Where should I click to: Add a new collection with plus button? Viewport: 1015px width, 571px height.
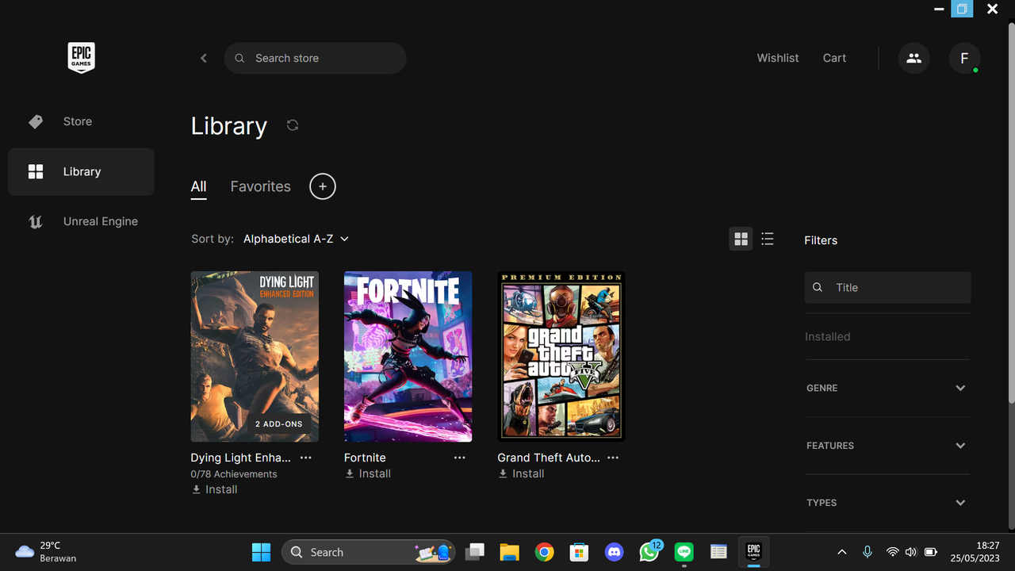tap(323, 186)
